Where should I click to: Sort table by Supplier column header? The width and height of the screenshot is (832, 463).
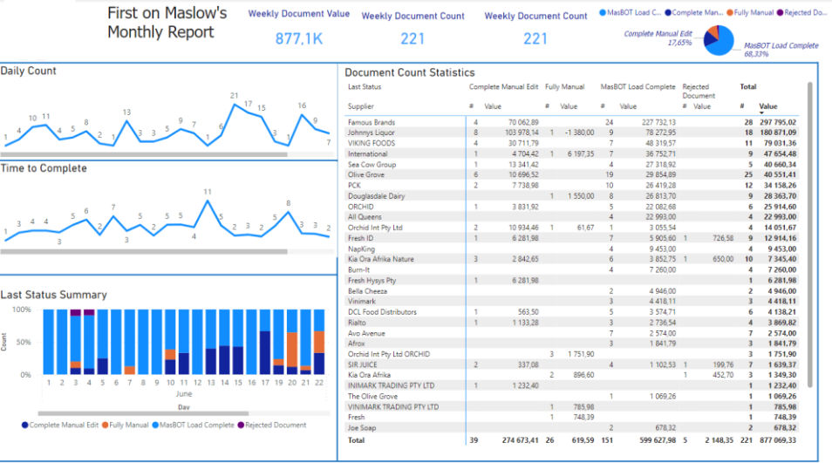pos(361,106)
